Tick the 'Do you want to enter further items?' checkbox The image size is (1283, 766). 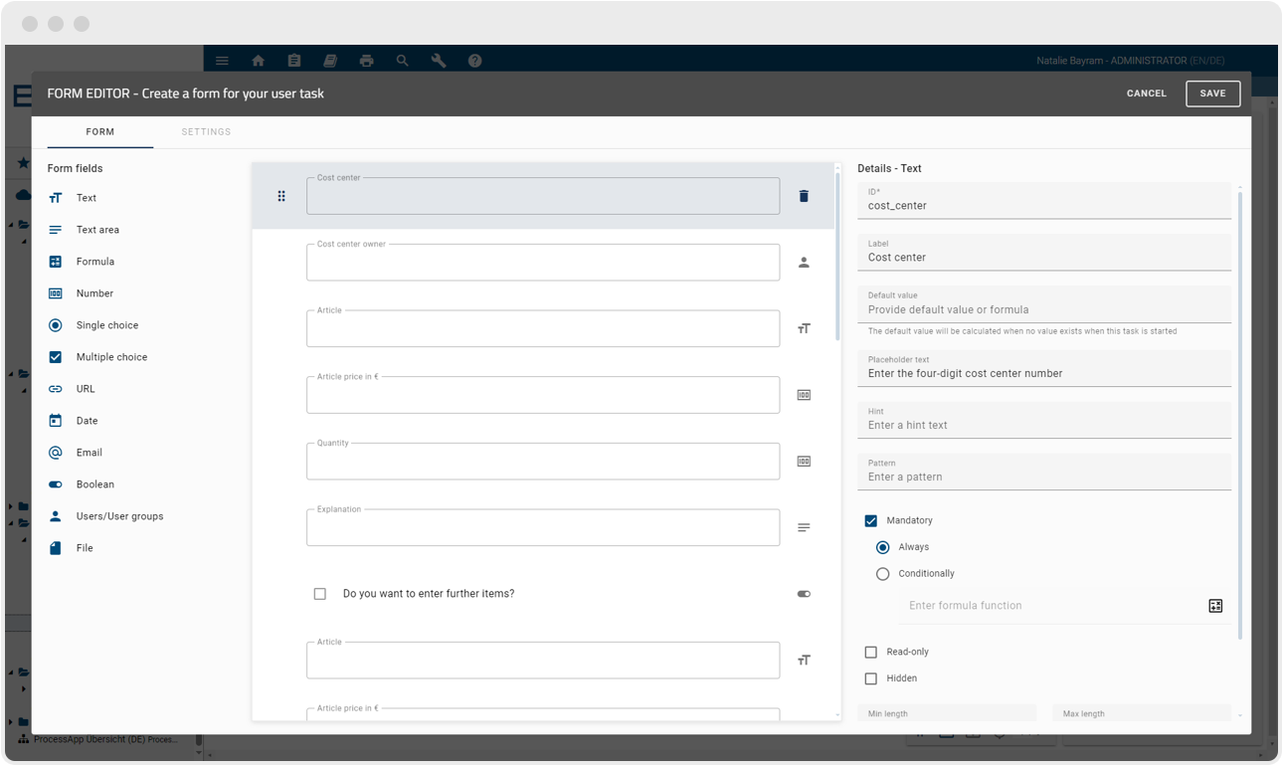319,594
